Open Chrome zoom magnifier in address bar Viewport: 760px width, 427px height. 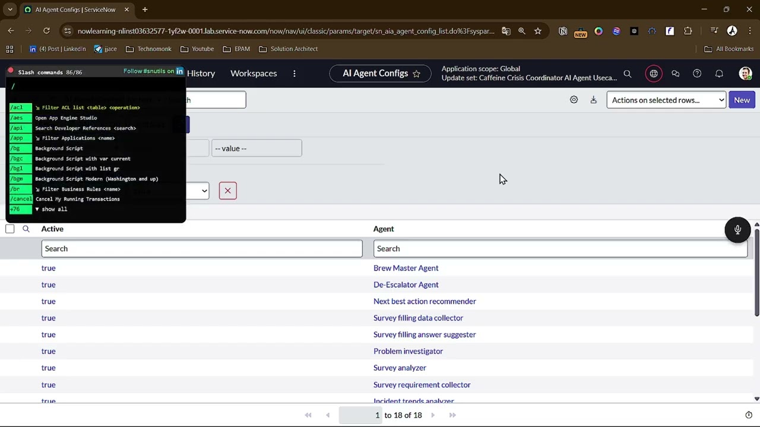(522, 31)
